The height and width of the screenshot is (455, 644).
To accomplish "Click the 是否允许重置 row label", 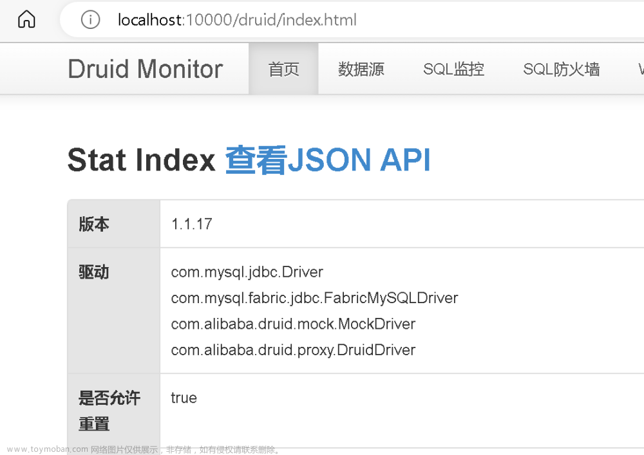I will [109, 411].
